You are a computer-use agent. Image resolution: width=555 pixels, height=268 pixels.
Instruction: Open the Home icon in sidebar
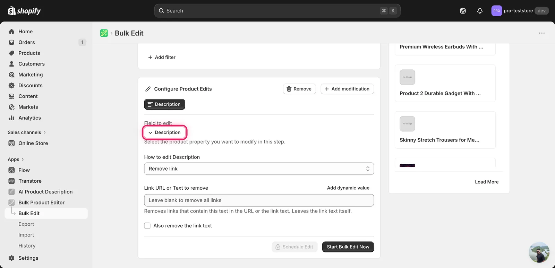pyautogui.click(x=11, y=32)
